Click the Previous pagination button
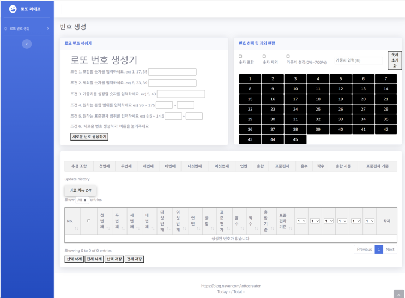The image size is (405, 298). point(364,250)
